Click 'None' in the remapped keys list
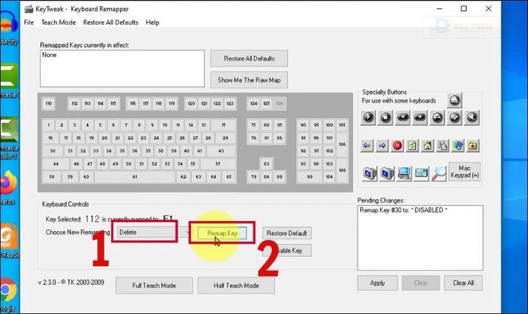 click(x=49, y=55)
